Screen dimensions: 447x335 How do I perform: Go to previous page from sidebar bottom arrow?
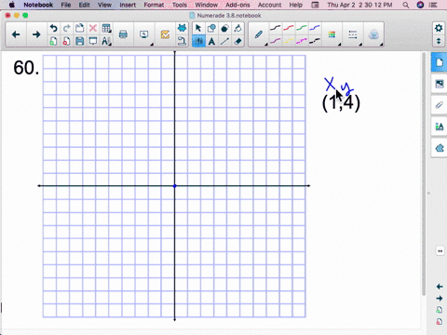(440, 287)
